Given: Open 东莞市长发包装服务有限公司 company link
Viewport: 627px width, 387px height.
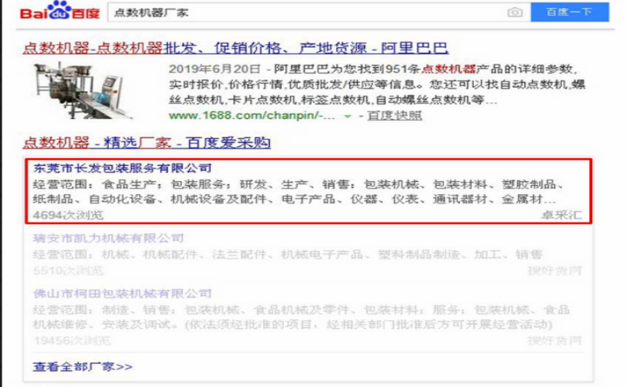Looking at the screenshot, I should 123,168.
